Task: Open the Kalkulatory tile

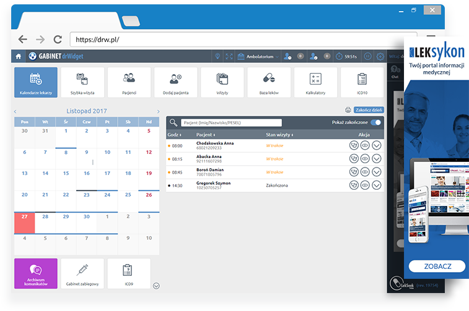Action: click(x=315, y=82)
